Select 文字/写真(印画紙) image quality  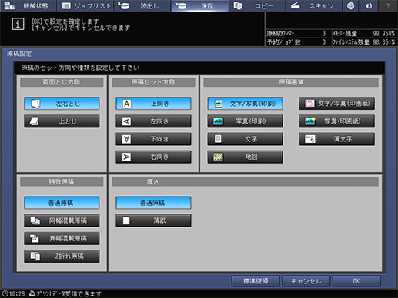click(336, 104)
